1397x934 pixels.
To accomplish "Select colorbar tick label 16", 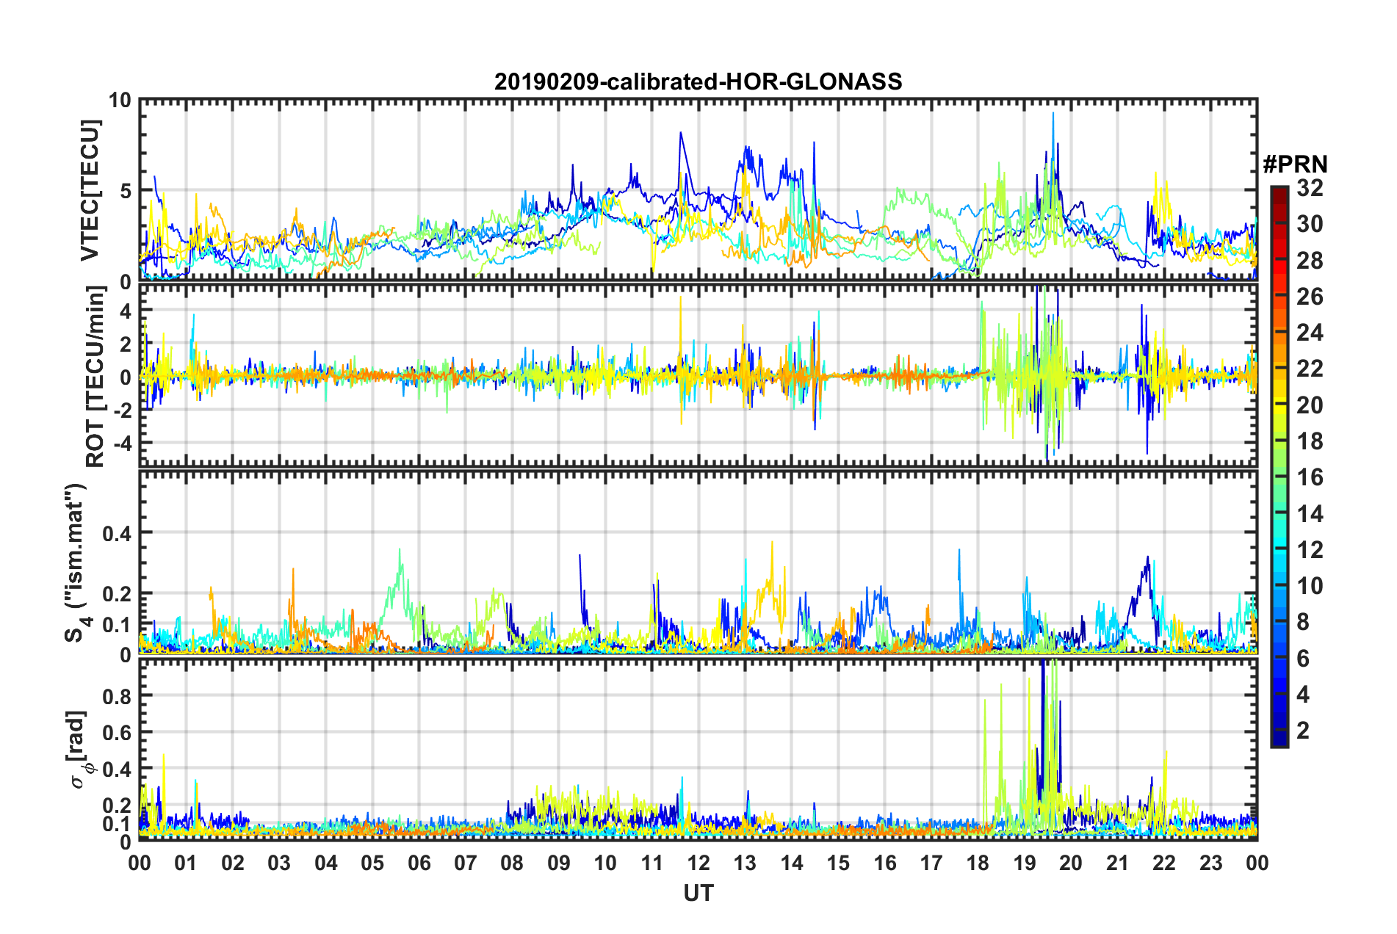I will point(1310,477).
